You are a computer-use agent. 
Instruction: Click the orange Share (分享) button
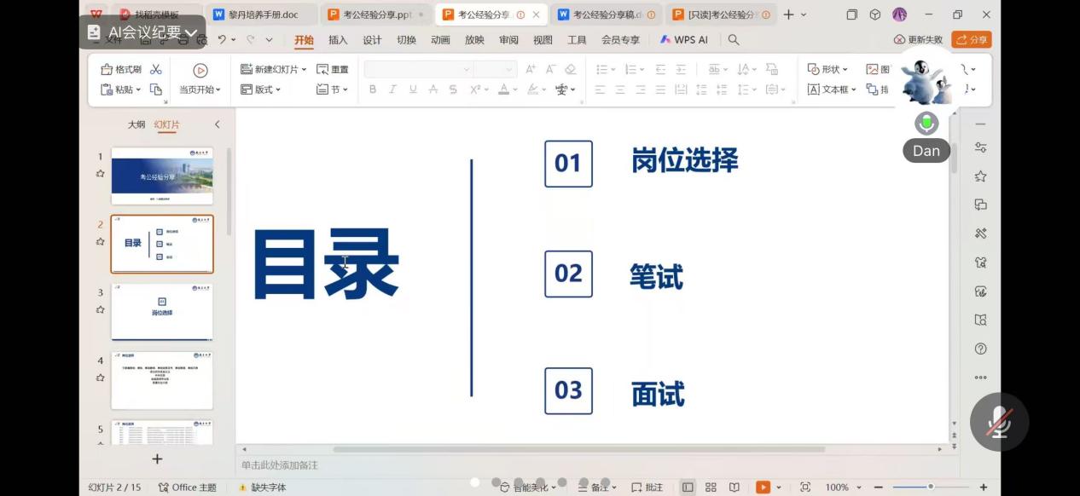(x=972, y=40)
